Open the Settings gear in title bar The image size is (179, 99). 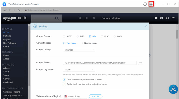(151, 4)
